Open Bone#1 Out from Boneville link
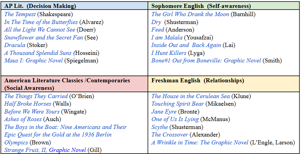Image resolution: width=301 pixels, height=154 pixels. pyautogui.click(x=206, y=61)
